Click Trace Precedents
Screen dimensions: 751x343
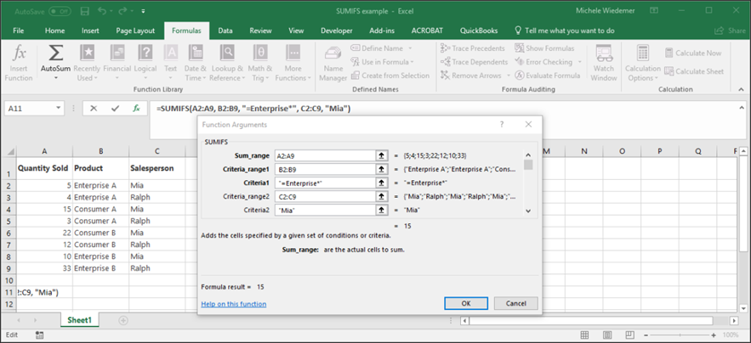(x=472, y=48)
